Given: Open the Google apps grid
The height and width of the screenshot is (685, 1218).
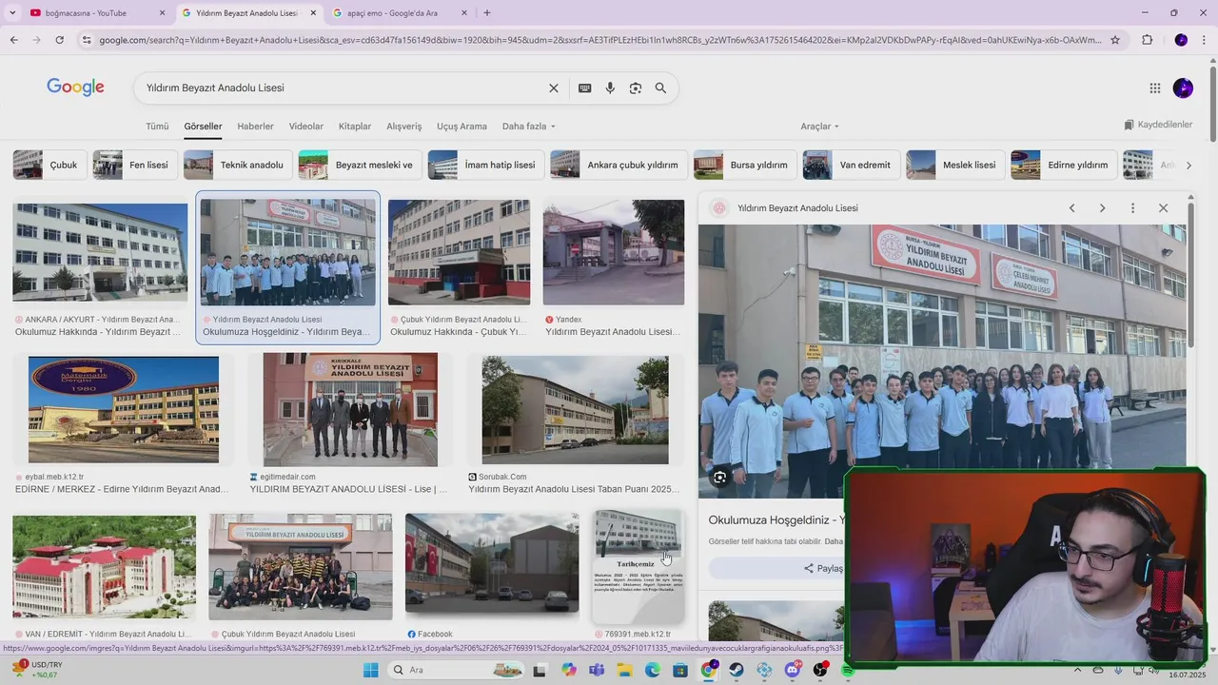Looking at the screenshot, I should click(x=1154, y=88).
